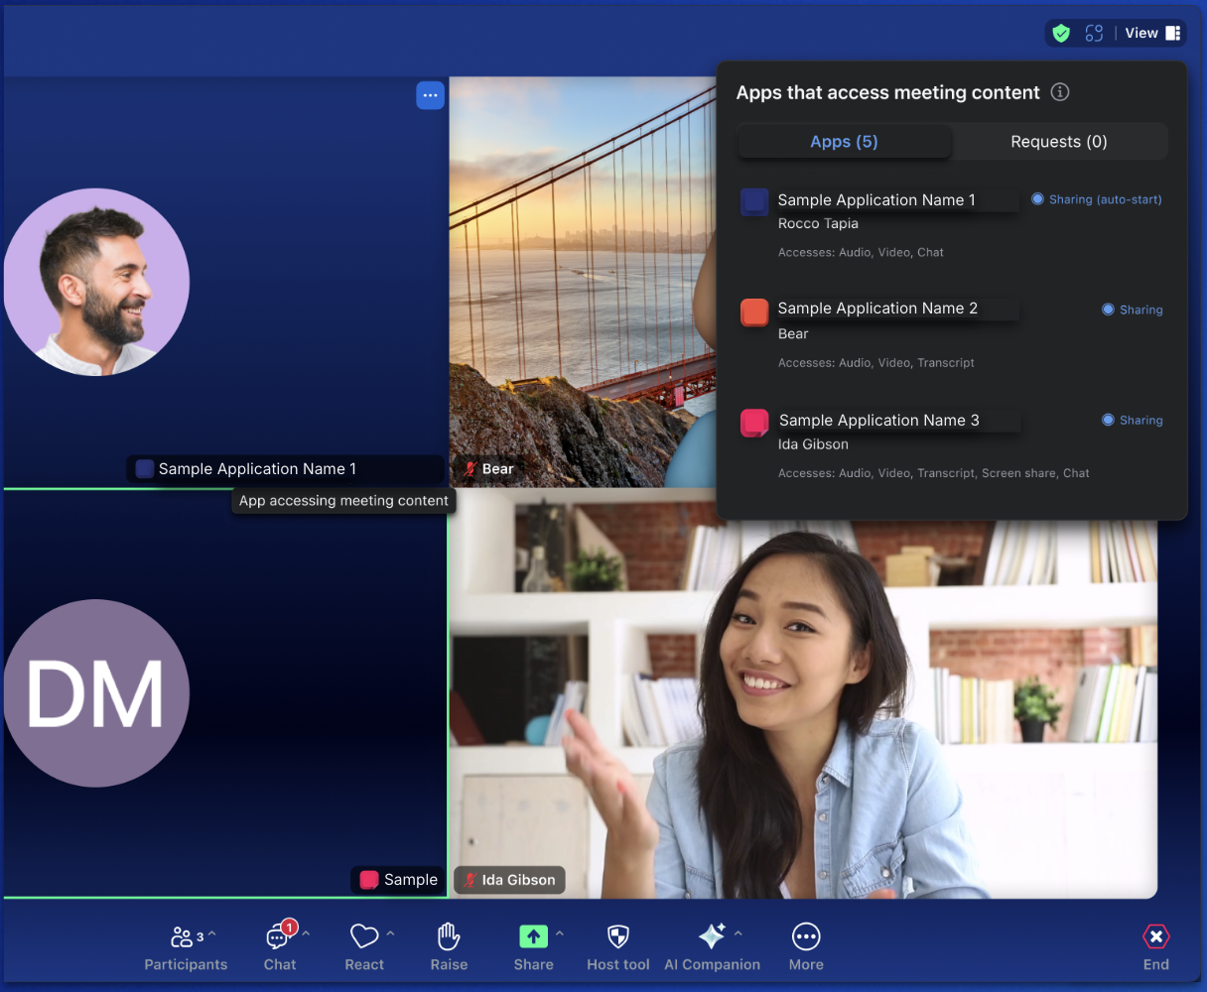This screenshot has height=992, width=1207.
Task: Click Bear muted name tag
Action: pyautogui.click(x=488, y=469)
